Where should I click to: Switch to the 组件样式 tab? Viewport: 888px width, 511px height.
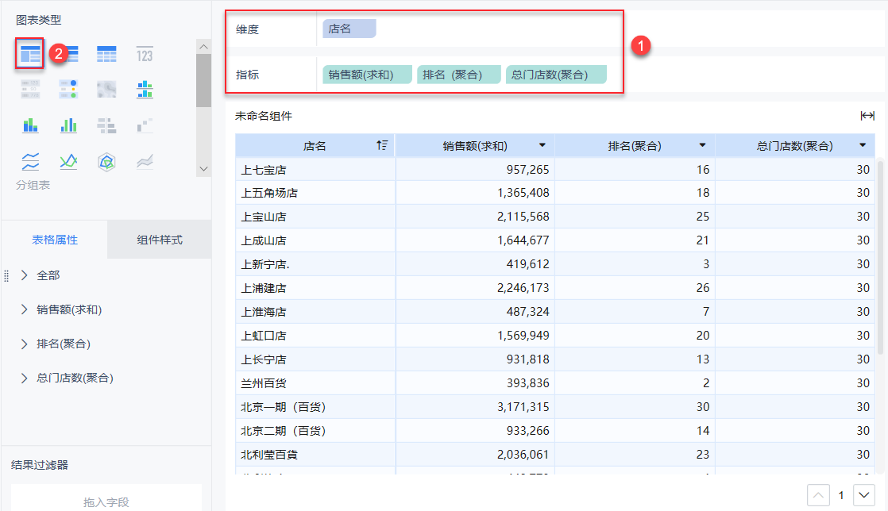pyautogui.click(x=160, y=240)
